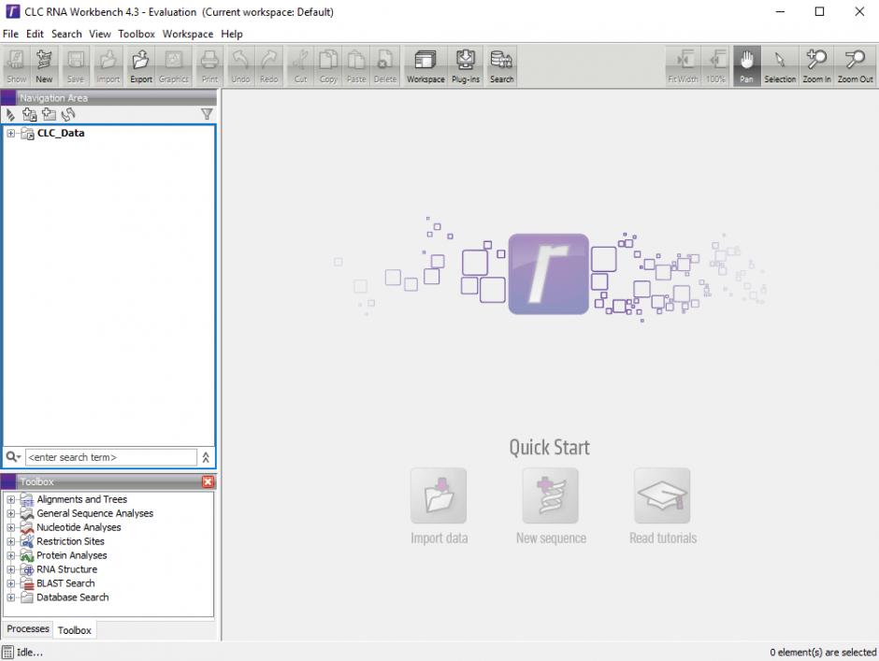This screenshot has width=879, height=661.
Task: Expand Protein Analyses in Toolbox
Action: (x=10, y=555)
